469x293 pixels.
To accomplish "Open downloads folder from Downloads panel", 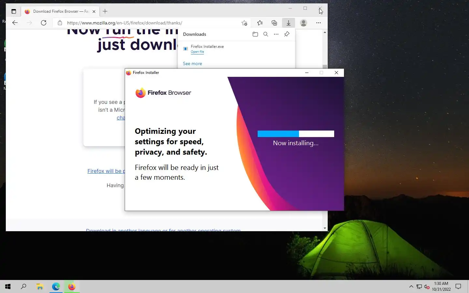I will pos(255,34).
